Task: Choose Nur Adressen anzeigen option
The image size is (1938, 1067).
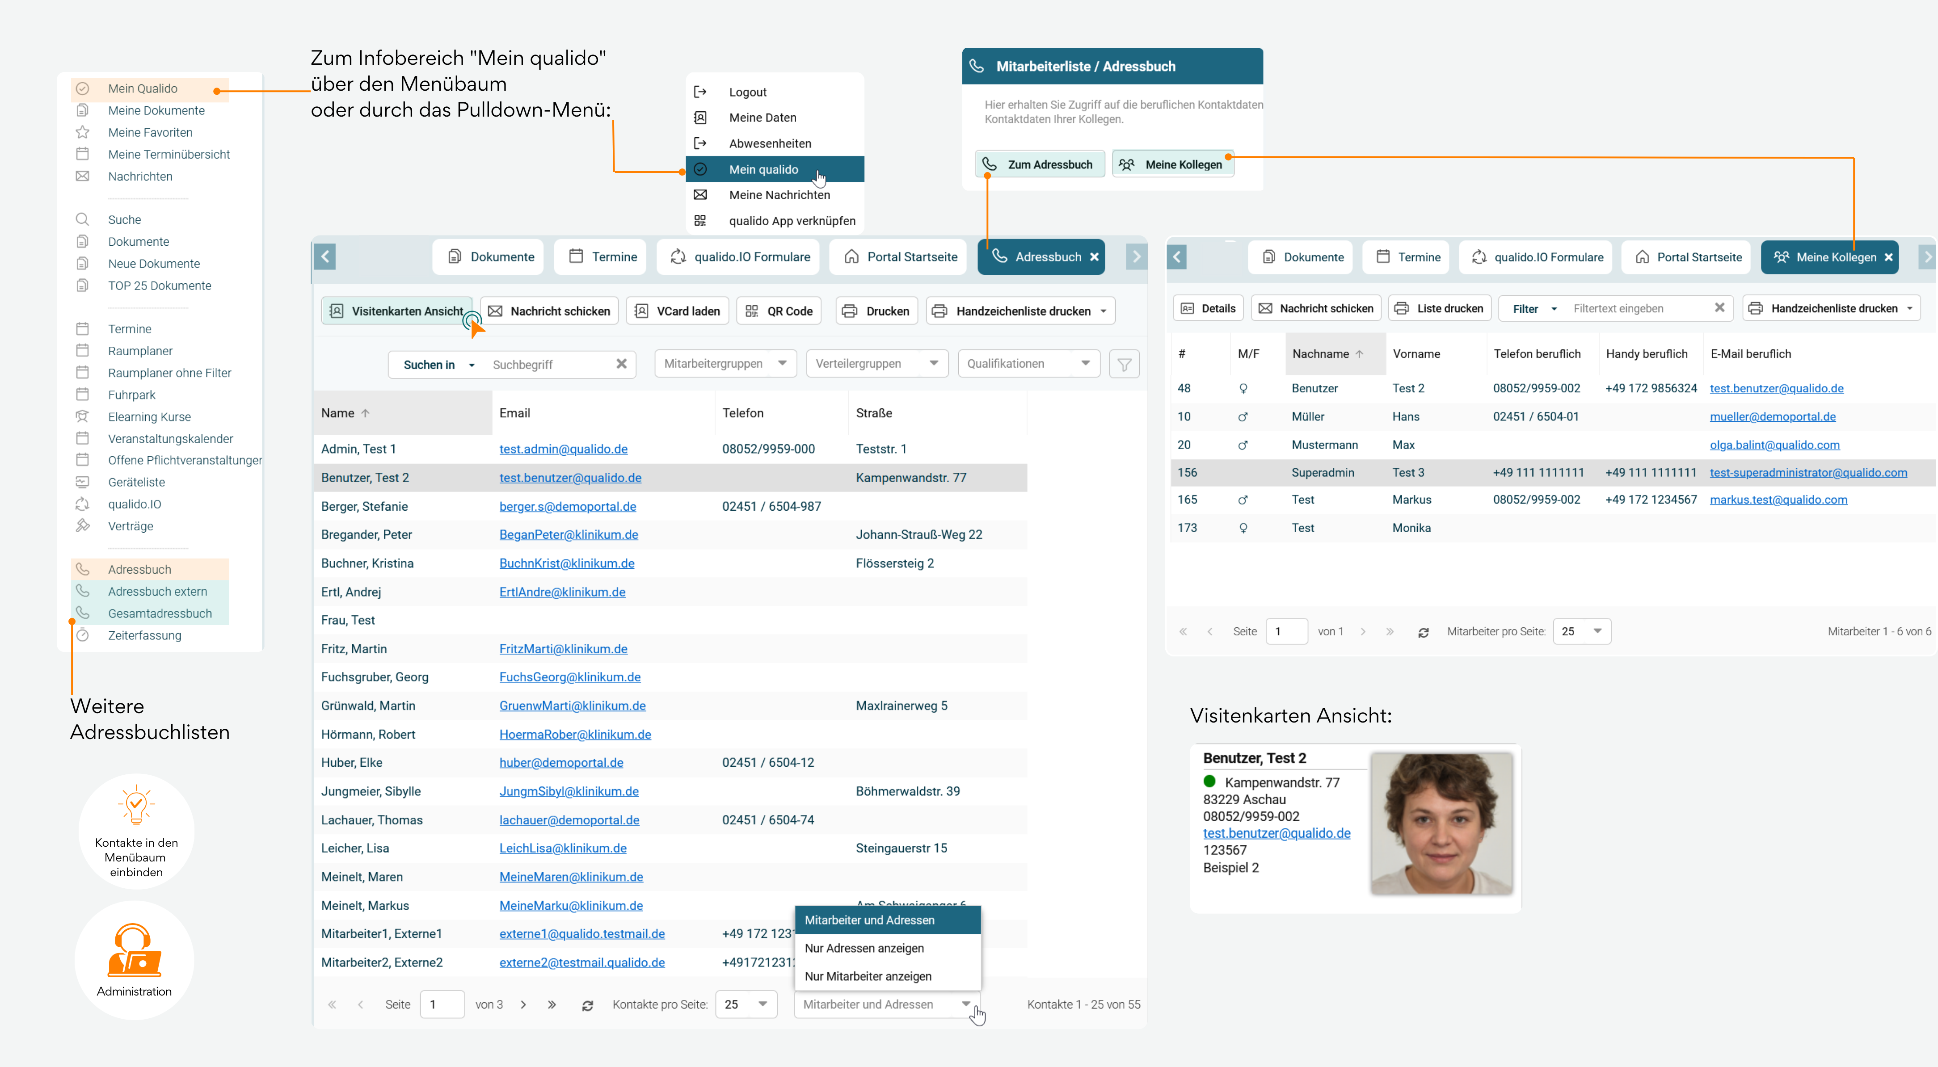Action: click(864, 948)
